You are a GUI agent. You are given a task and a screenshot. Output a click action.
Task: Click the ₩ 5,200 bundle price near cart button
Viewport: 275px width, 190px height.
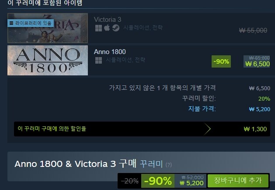click(191, 183)
